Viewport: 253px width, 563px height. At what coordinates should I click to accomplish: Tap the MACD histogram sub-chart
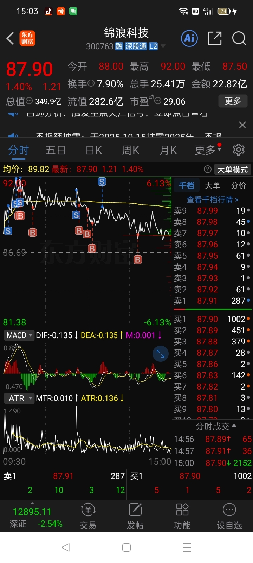(87, 366)
